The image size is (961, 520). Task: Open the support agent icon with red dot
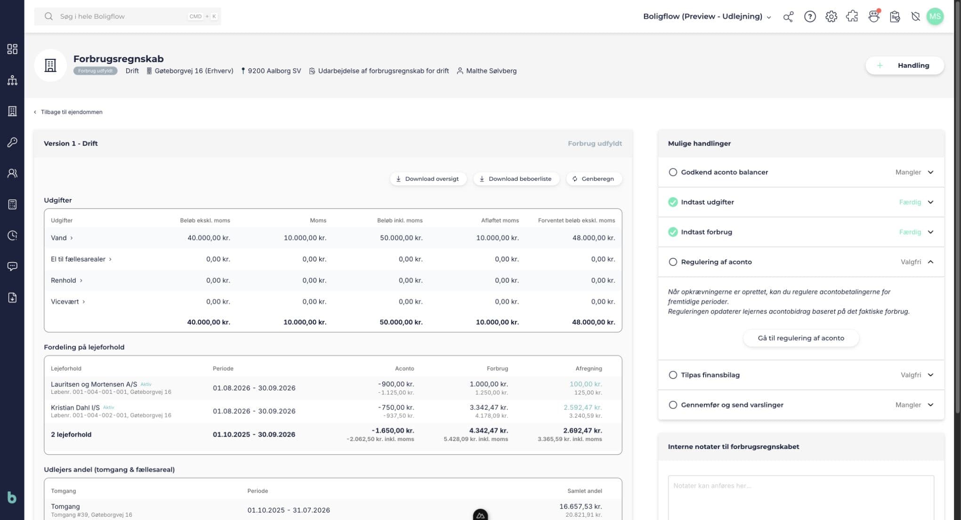[x=874, y=16]
